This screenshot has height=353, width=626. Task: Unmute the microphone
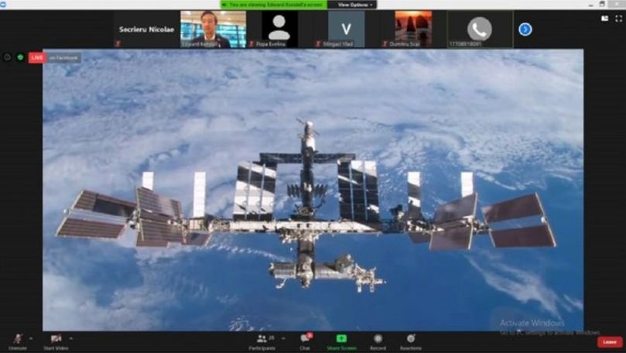click(18, 342)
